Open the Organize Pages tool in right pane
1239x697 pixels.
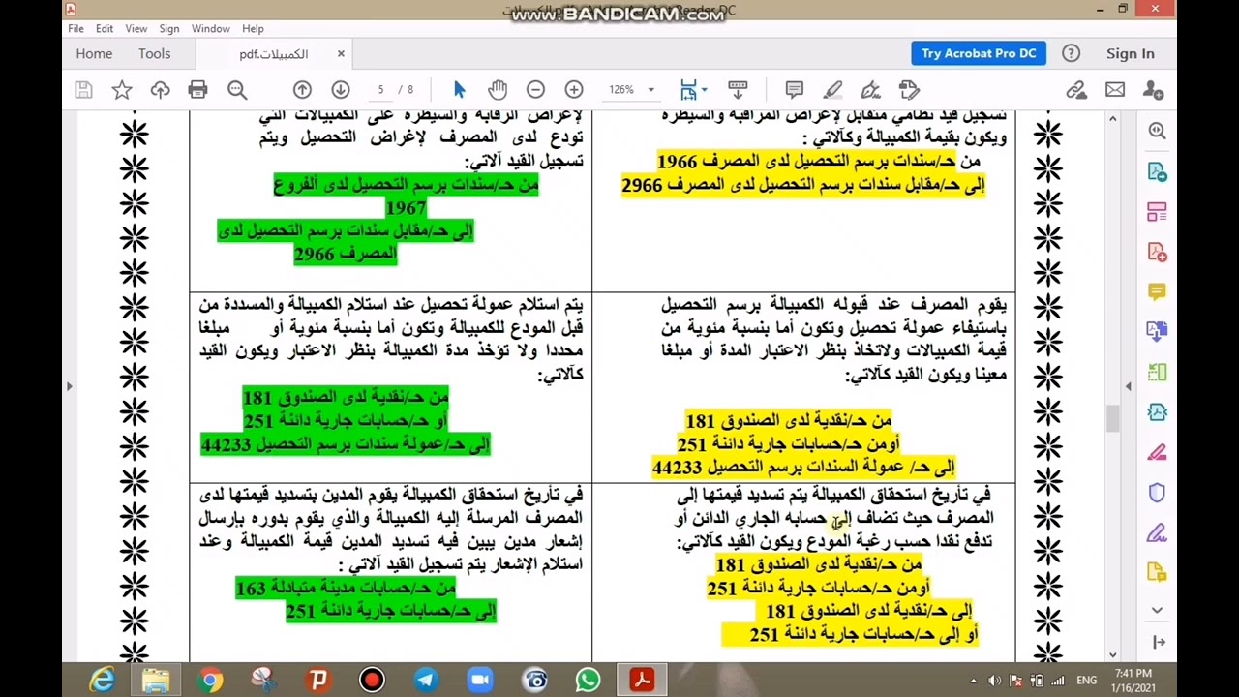(1157, 372)
